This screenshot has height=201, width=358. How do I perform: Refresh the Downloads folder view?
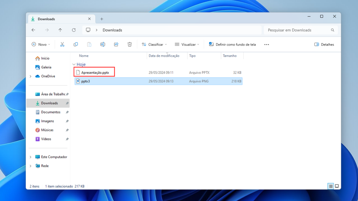pos(74,30)
